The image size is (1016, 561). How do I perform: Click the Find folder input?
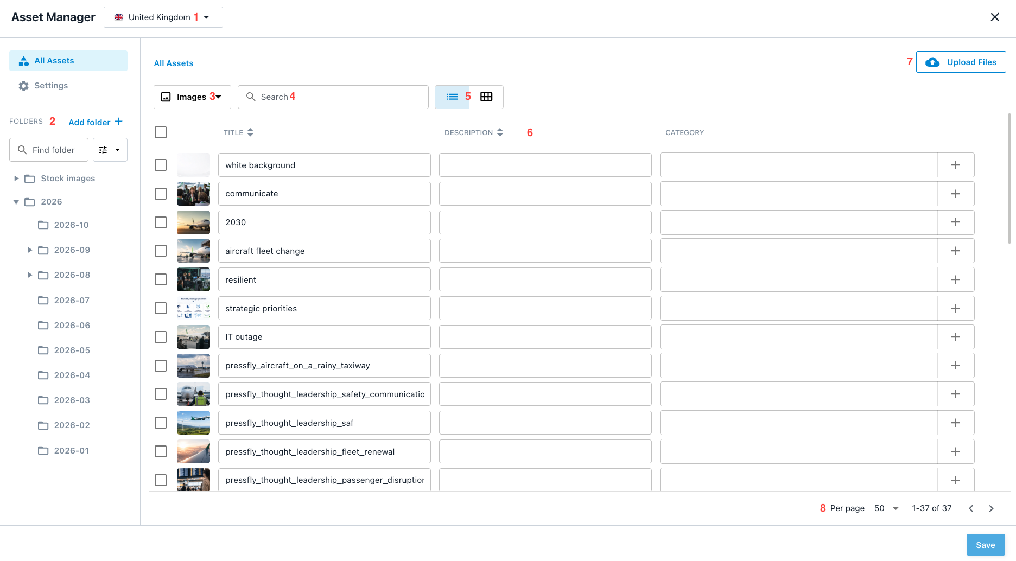(x=49, y=150)
